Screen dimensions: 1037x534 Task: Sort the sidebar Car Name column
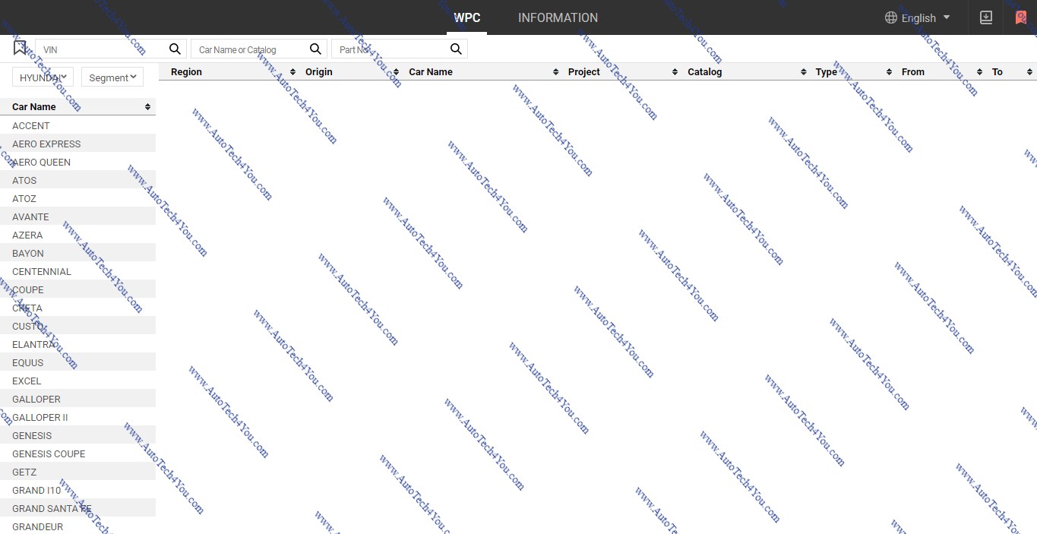(147, 107)
